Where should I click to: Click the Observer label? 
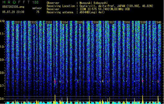pyautogui.click(x=53, y=3)
